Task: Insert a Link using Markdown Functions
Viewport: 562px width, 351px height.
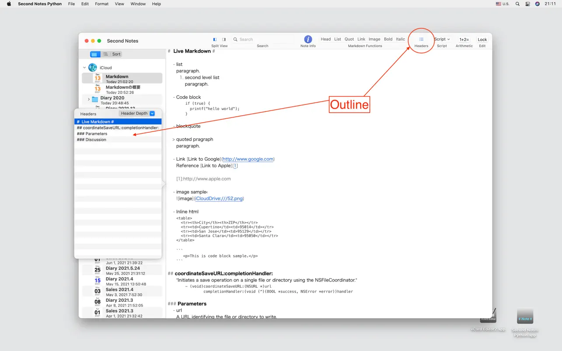Action: [361, 39]
